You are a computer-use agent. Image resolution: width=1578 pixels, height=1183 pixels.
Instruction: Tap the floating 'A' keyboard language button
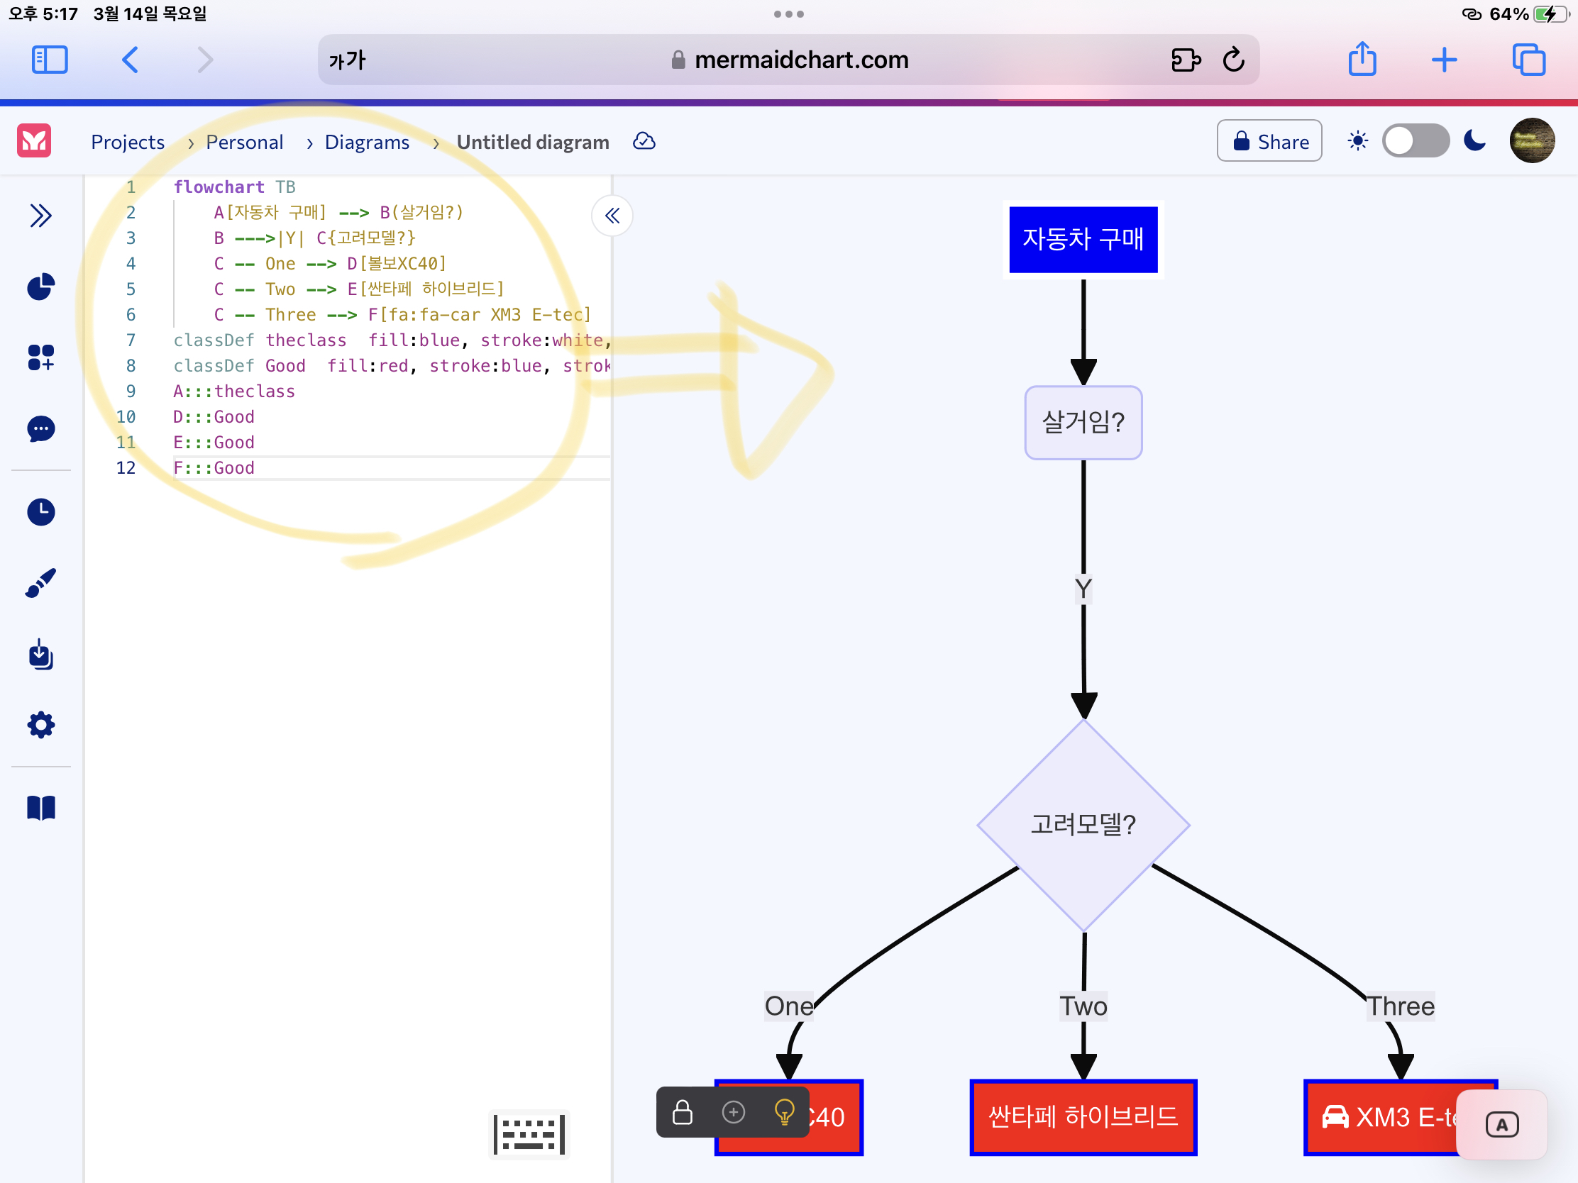click(1501, 1126)
